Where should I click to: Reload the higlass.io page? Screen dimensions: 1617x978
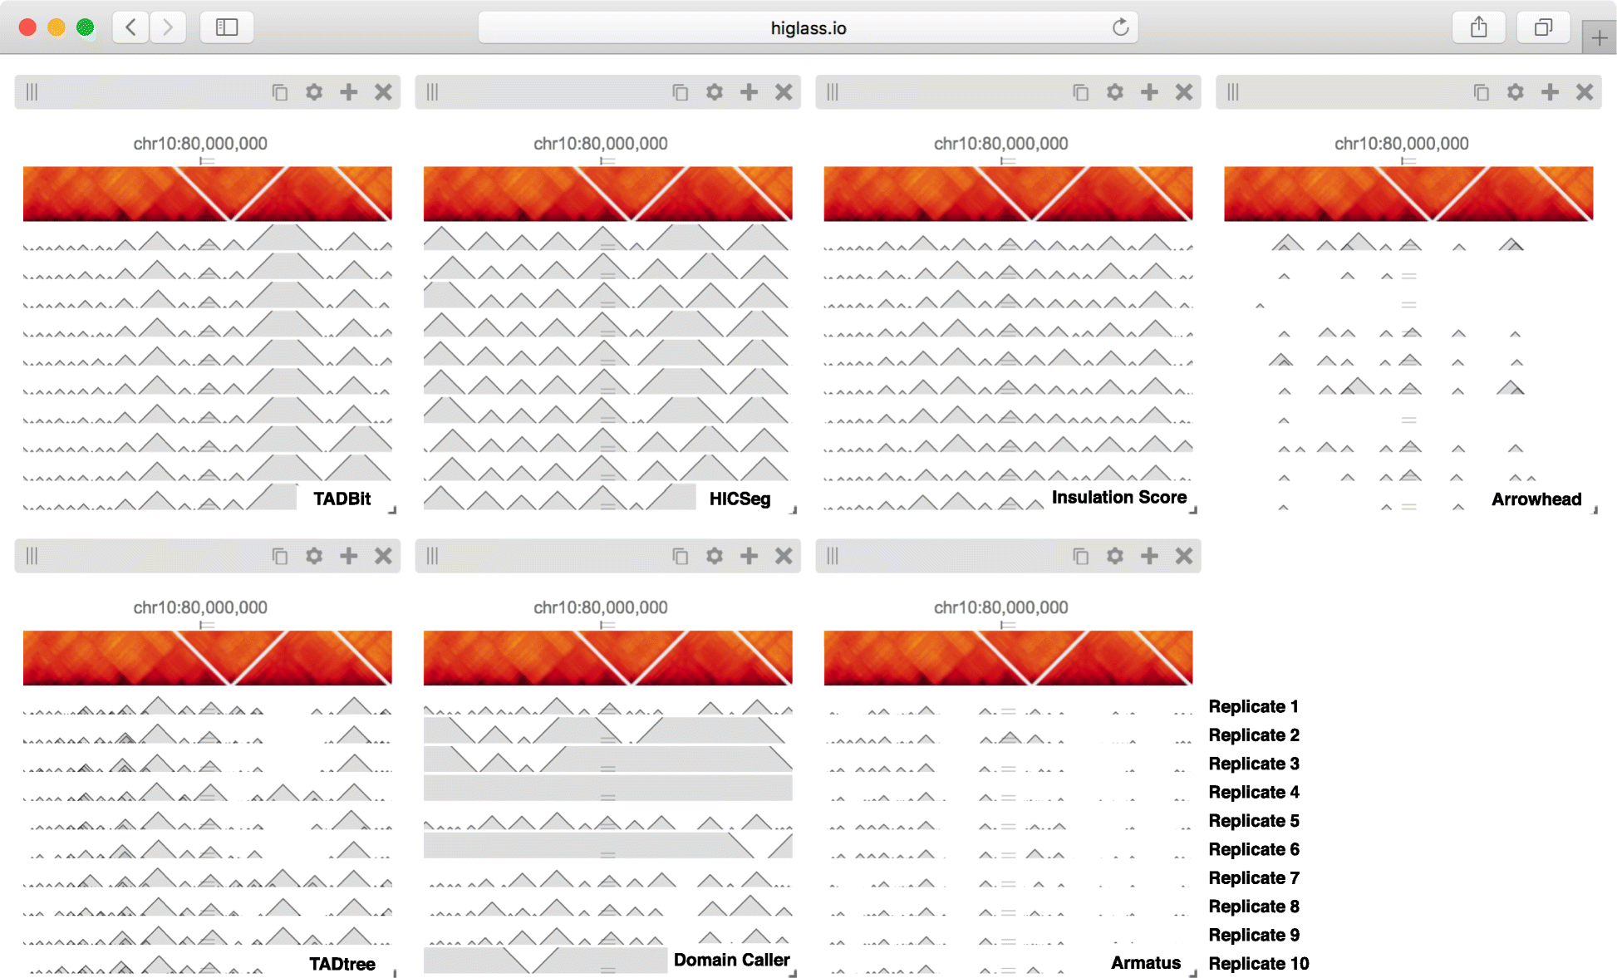(1120, 27)
